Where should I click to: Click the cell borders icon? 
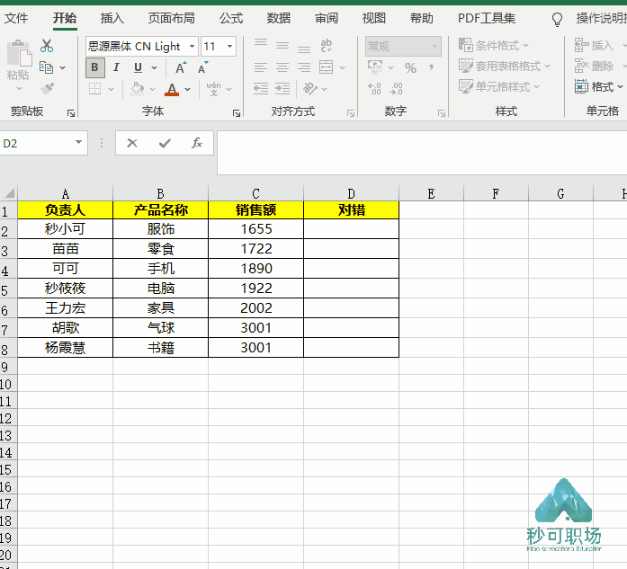[x=94, y=88]
